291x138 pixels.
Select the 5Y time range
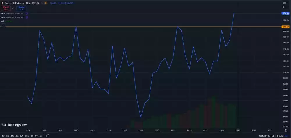[x=36, y=136]
